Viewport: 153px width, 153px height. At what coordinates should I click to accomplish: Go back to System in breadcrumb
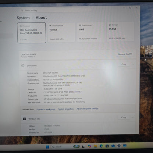click(23, 18)
